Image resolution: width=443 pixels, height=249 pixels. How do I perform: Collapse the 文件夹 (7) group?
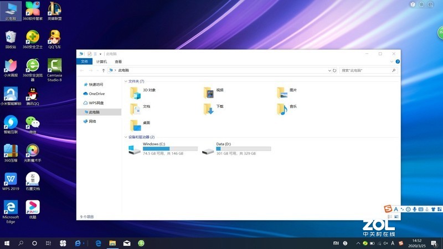point(126,81)
